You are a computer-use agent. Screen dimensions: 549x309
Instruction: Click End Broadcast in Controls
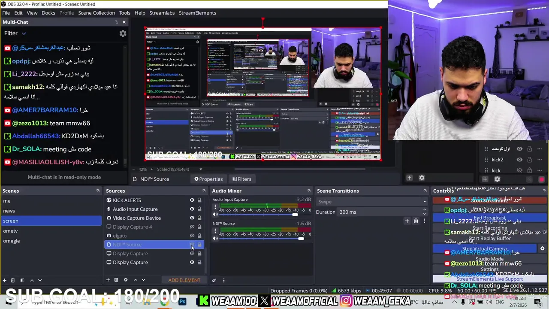click(x=489, y=218)
